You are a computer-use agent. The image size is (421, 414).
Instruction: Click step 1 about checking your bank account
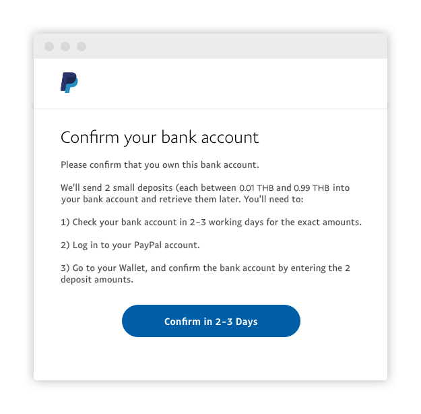(211, 222)
